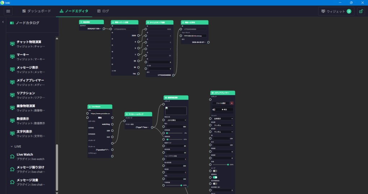Image resolution: width=368 pixels, height=194 pixels.
Task: Click the speaker icon in media player node
Action: pyautogui.click(x=213, y=110)
